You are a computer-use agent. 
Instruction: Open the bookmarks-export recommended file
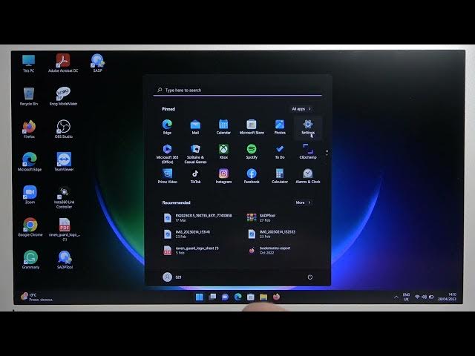269,251
